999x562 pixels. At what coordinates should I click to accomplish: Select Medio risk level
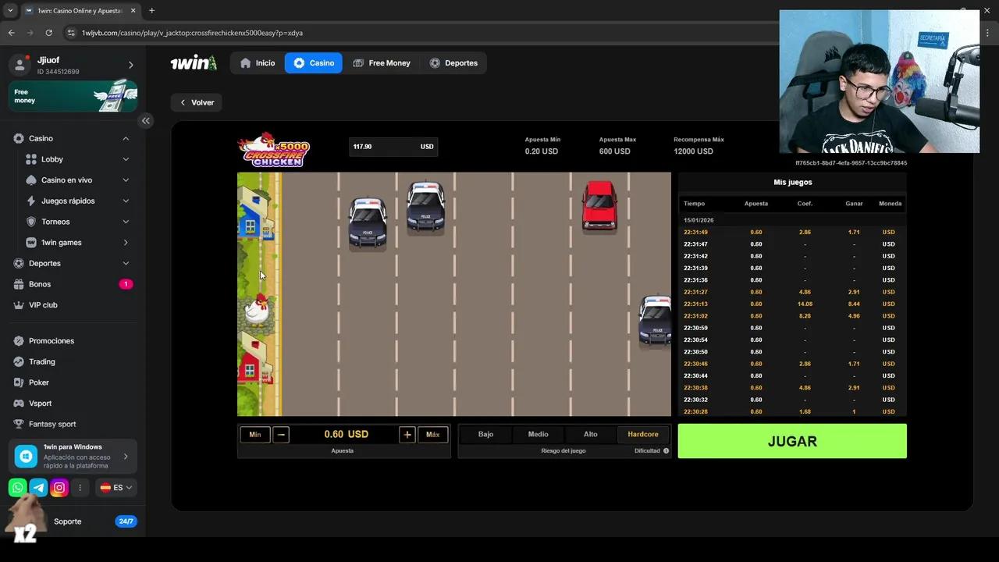(x=538, y=435)
